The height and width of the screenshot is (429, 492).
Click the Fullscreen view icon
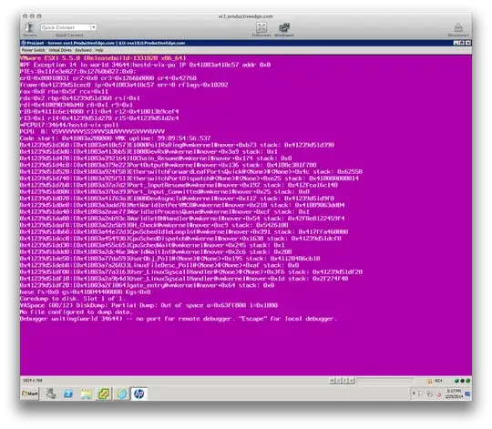(261, 27)
